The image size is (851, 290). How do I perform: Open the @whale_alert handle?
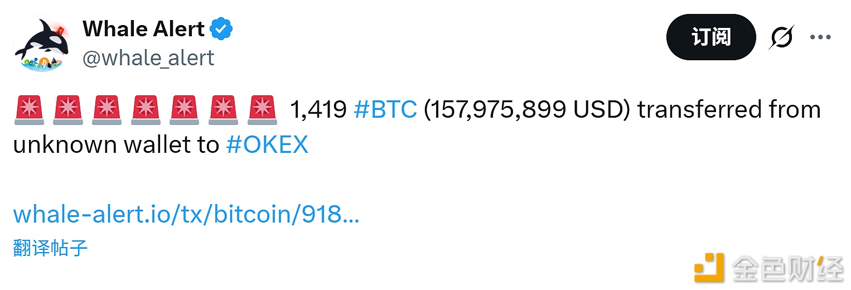click(148, 58)
